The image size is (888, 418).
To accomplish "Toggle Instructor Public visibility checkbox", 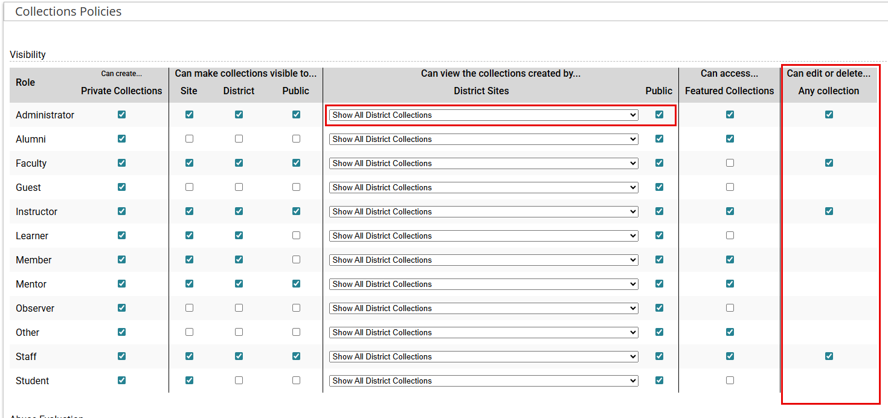I will pyautogui.click(x=297, y=211).
